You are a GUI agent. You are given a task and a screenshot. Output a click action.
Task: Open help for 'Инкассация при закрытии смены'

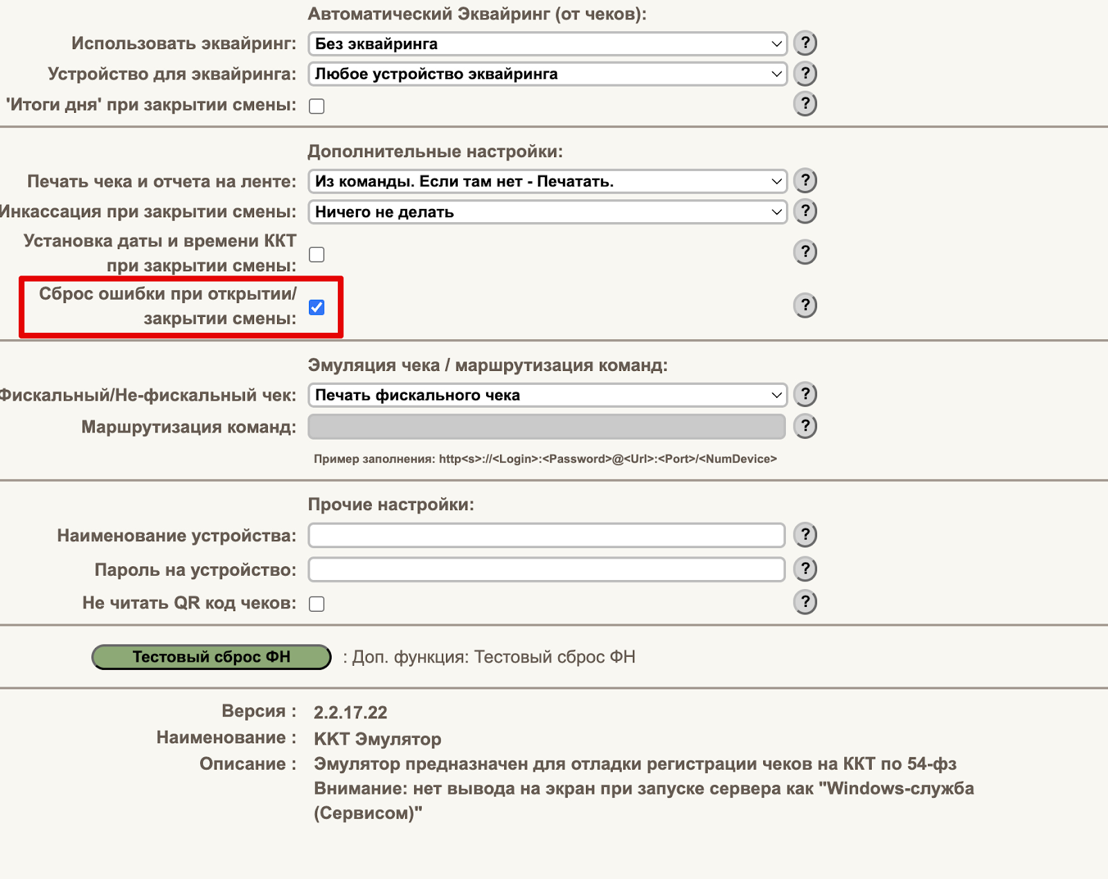(x=805, y=211)
